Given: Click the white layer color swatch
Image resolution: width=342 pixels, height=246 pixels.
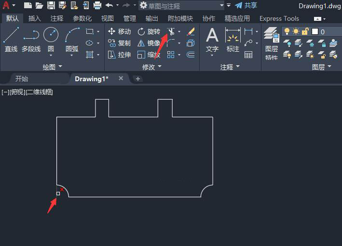Looking at the screenshot, I should click(x=315, y=31).
